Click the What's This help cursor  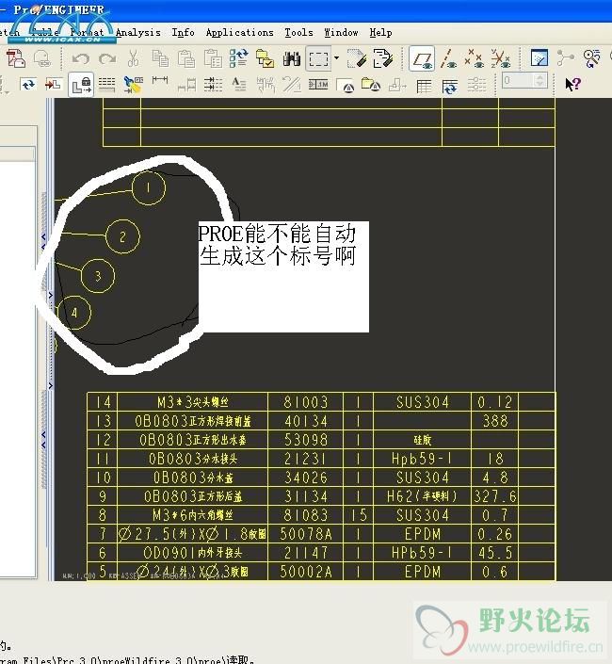pos(572,84)
